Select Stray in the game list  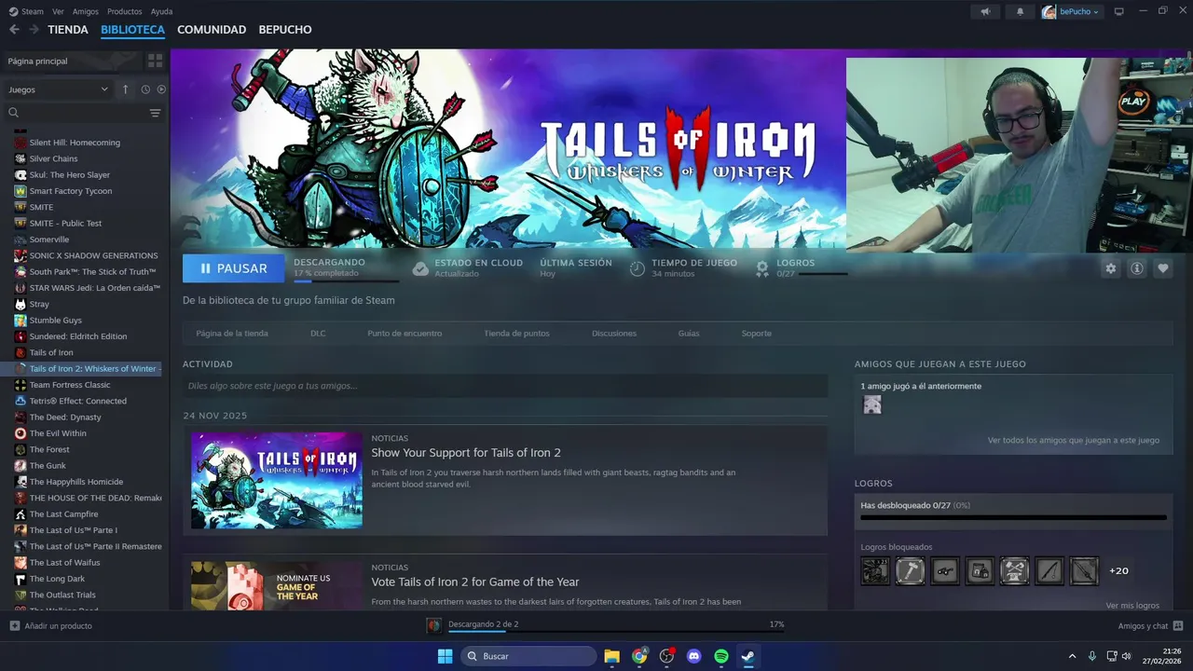tap(39, 304)
